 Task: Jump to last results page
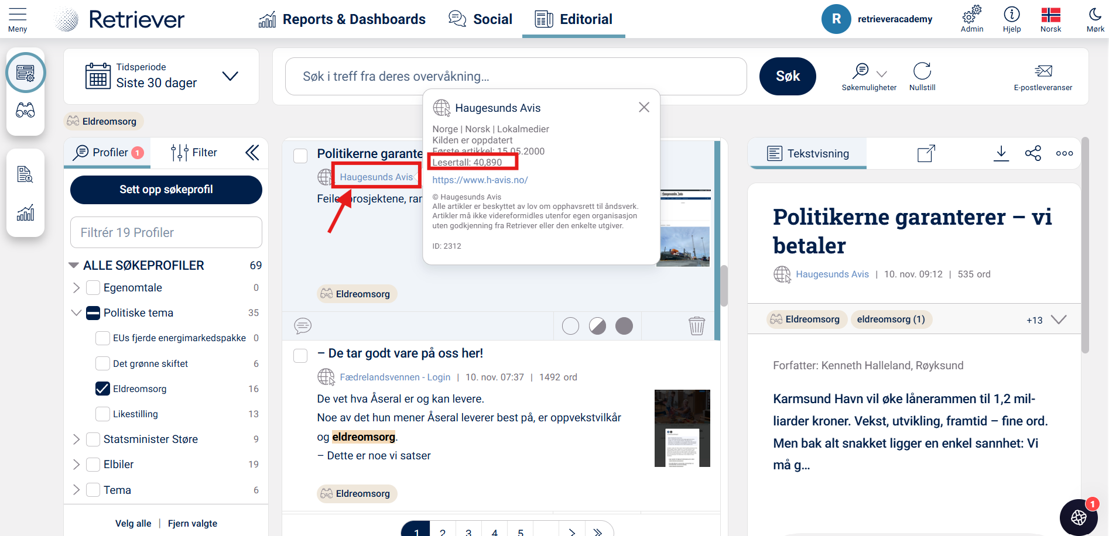(x=598, y=532)
